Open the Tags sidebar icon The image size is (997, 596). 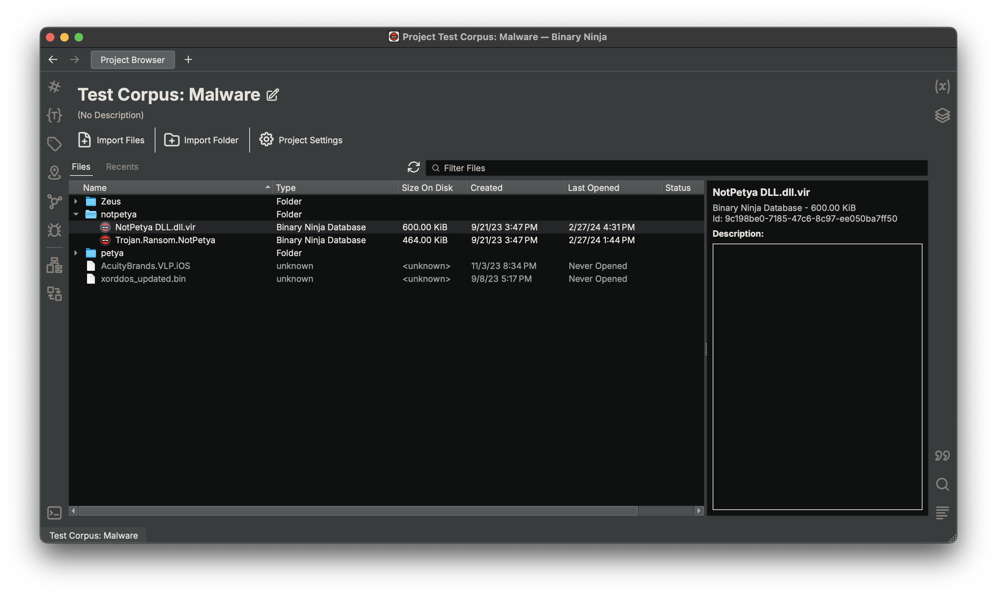[54, 144]
